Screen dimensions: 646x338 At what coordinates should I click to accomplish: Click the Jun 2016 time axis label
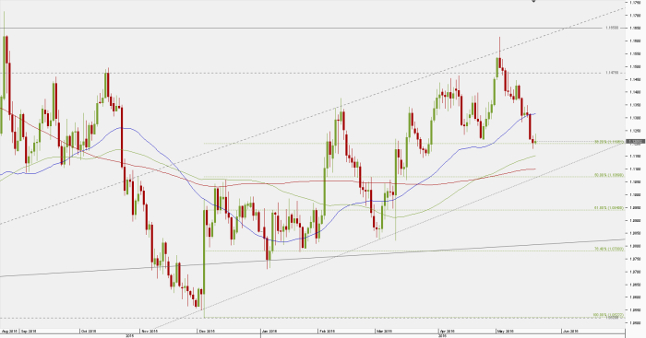tap(570, 331)
